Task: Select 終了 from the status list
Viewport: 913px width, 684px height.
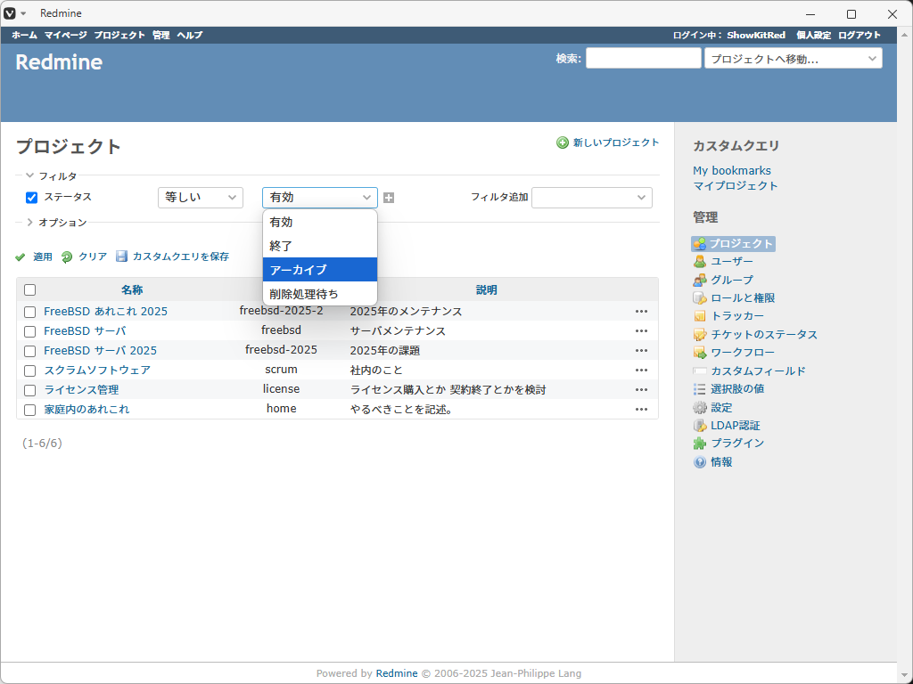Action: [320, 246]
